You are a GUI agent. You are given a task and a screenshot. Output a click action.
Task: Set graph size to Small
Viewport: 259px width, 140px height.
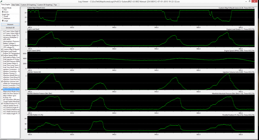(x=3, y=16)
